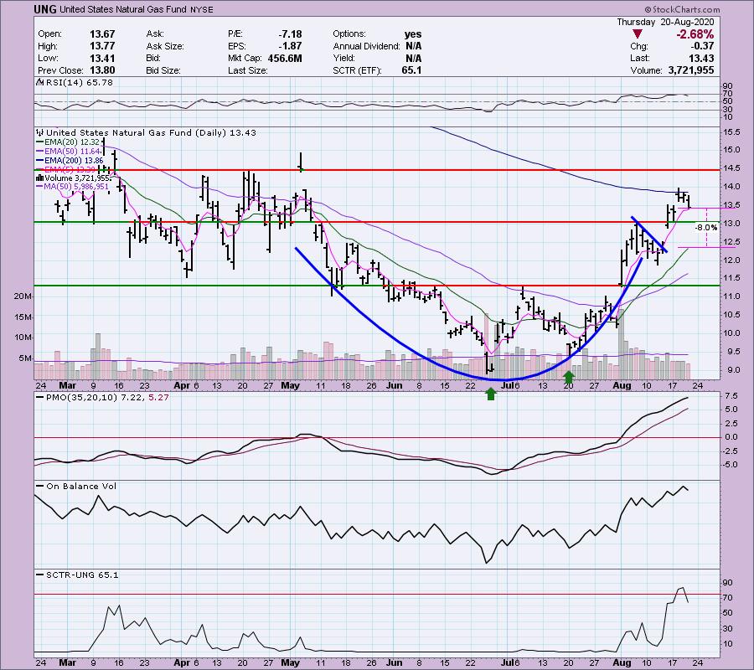Click the header Volume value 3,721,955
The height and width of the screenshot is (670, 754).
pos(690,70)
